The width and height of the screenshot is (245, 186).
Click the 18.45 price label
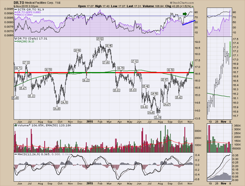[109, 46]
